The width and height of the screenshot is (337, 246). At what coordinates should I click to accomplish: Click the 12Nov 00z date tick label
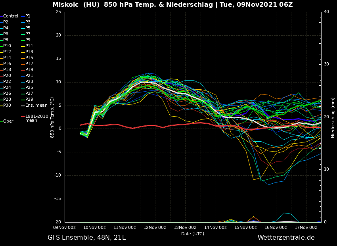click(x=155, y=227)
